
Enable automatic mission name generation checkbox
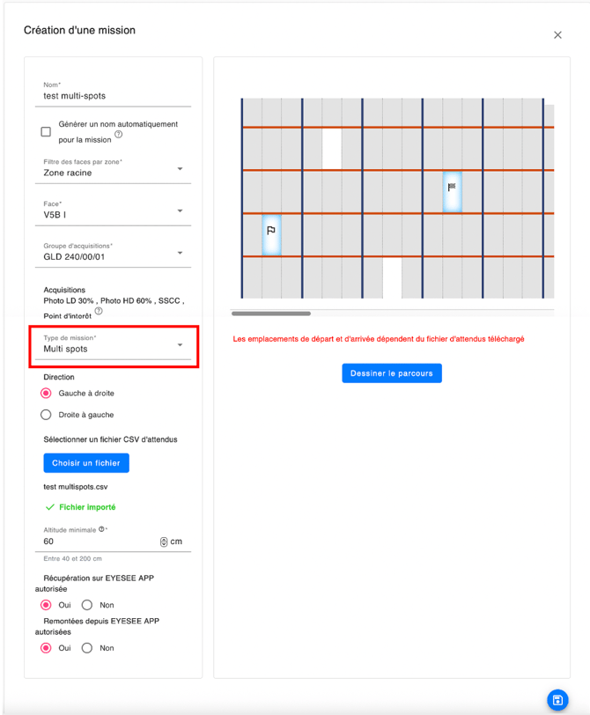pos(46,132)
